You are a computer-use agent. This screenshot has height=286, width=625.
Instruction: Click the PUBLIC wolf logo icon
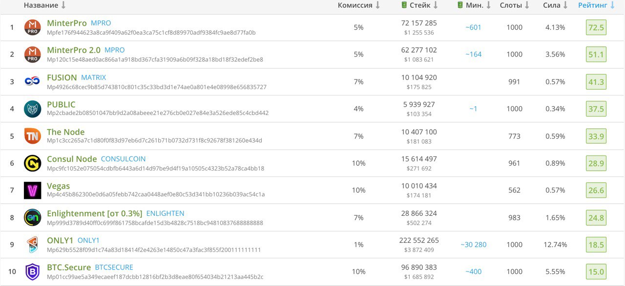pos(33,109)
